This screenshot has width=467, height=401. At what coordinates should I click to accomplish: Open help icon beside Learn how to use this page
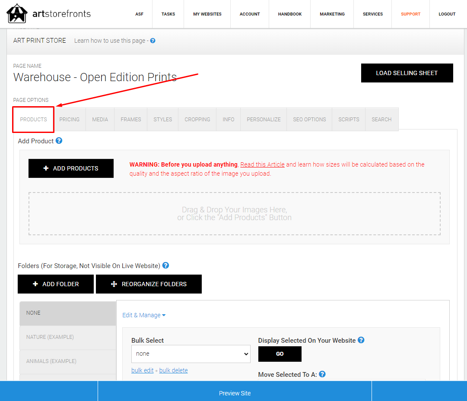coord(153,41)
